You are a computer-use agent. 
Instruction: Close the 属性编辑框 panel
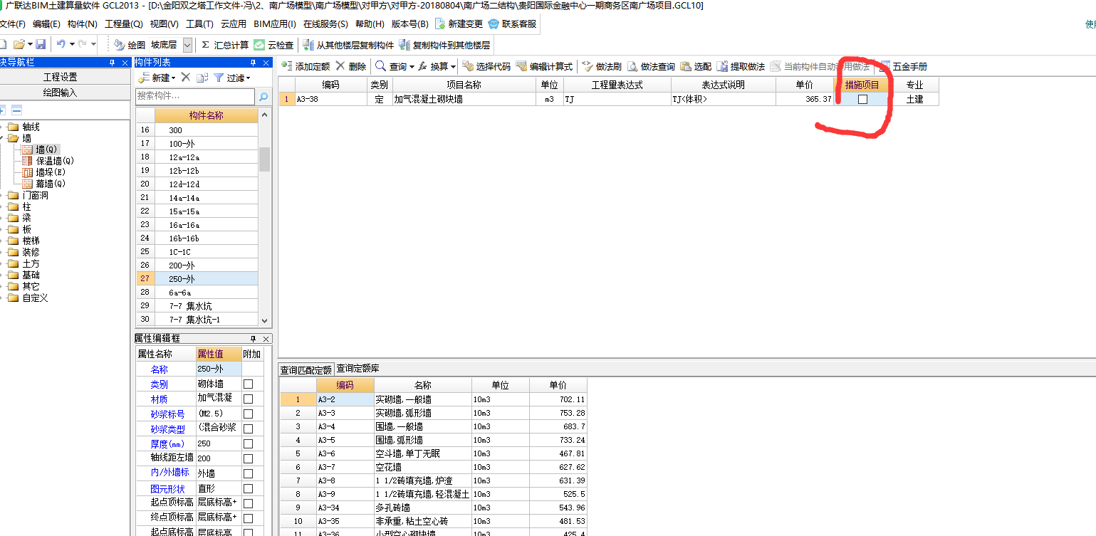tap(266, 339)
